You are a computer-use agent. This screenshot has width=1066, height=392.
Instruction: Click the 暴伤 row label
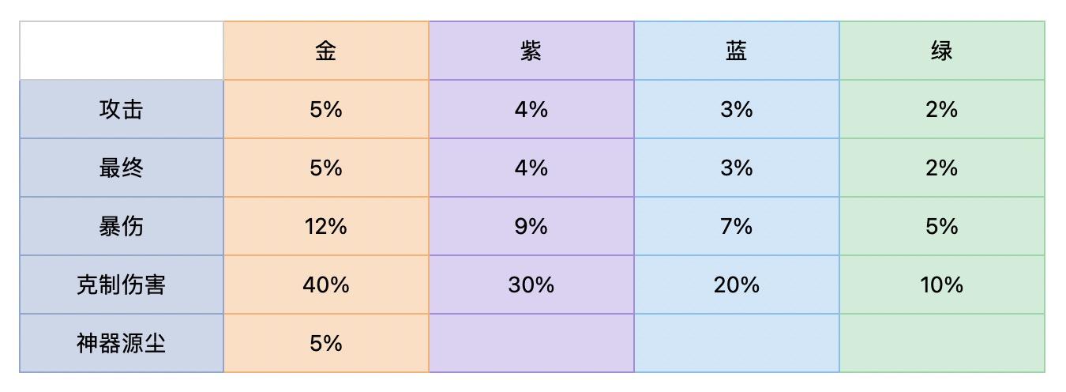[x=122, y=226]
